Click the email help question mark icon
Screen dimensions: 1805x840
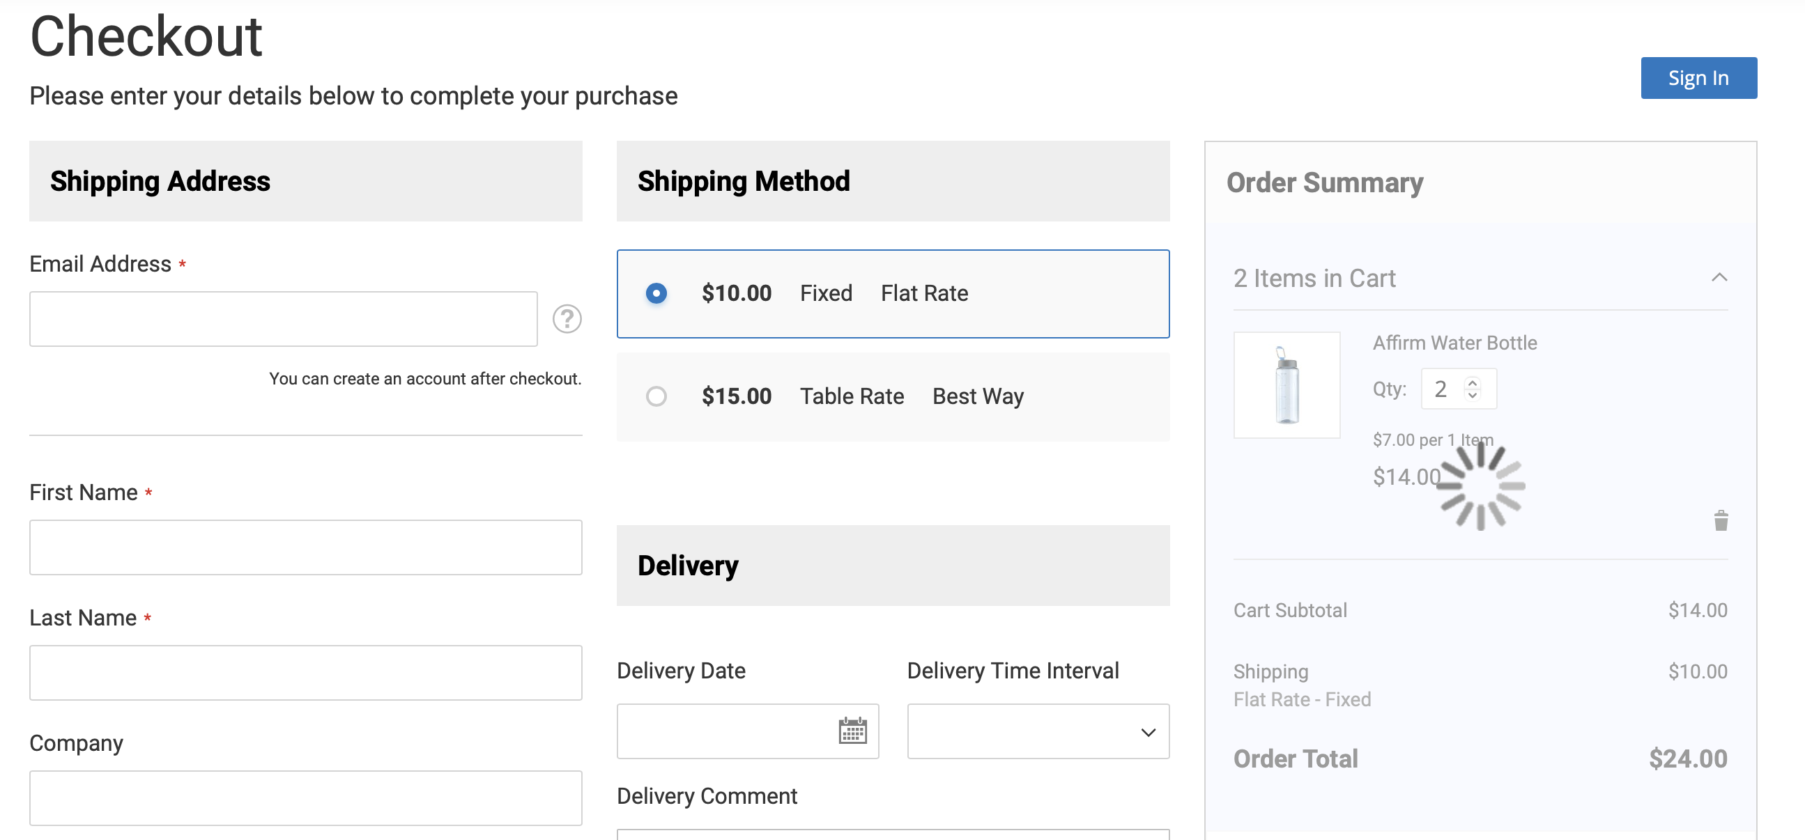point(567,319)
